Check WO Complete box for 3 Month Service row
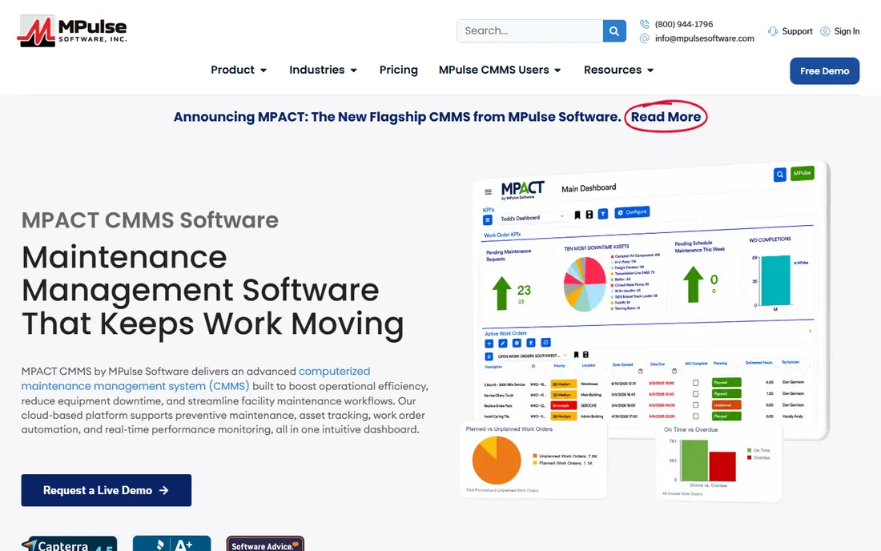 695,383
